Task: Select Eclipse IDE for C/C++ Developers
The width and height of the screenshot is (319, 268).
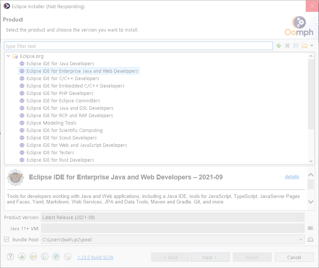Action: (x=63, y=79)
